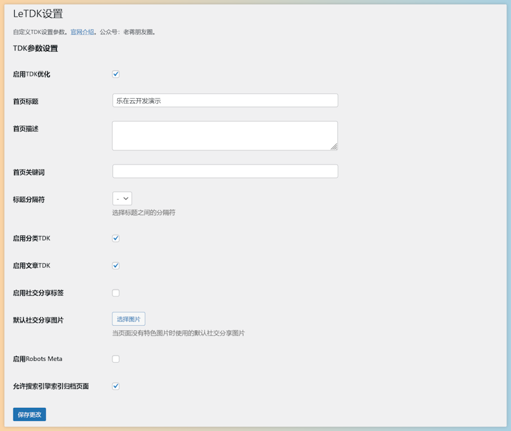Click the 首页标题 text field
Viewport: 511px width, 431px height.
point(225,101)
